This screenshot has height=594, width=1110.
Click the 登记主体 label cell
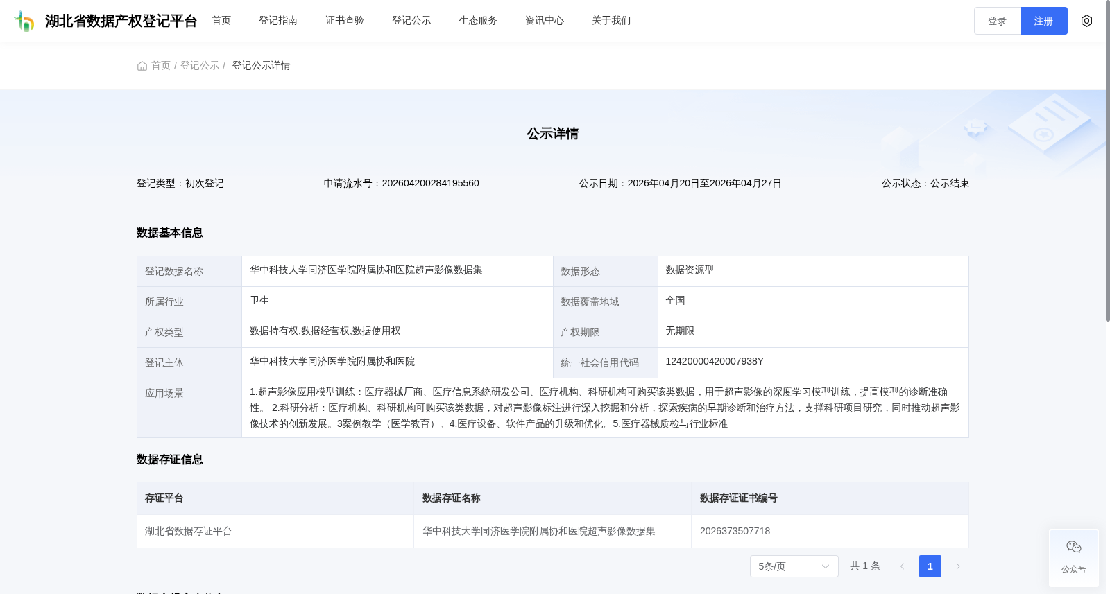click(x=189, y=362)
